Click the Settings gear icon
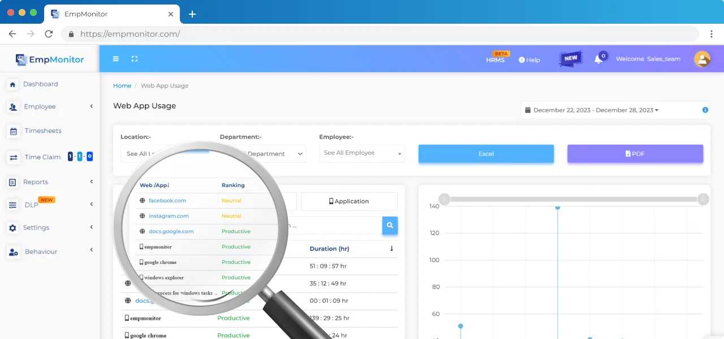This screenshot has height=339, width=724. pyautogui.click(x=12, y=228)
